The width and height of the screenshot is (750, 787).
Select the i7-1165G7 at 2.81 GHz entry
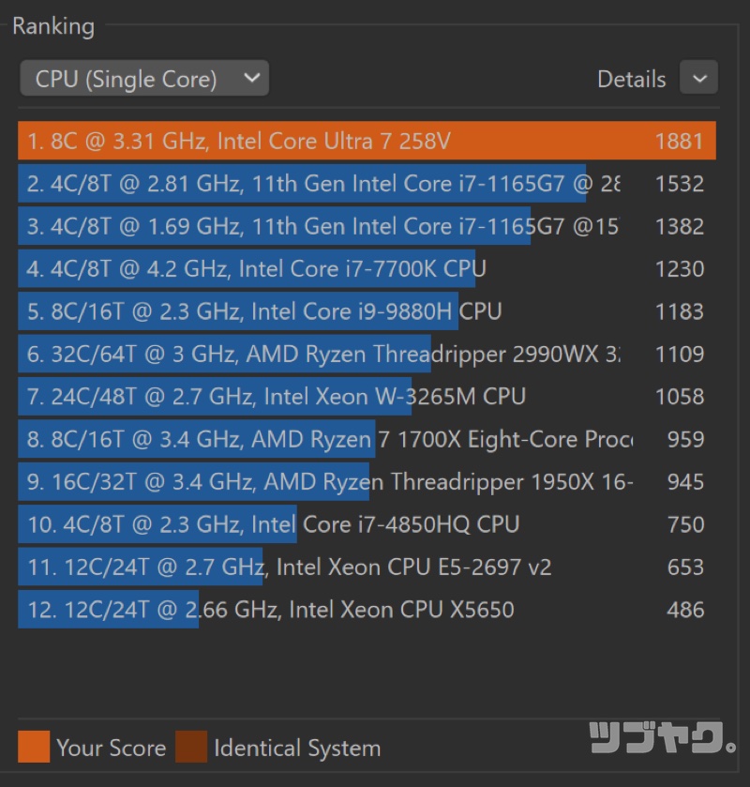(367, 183)
